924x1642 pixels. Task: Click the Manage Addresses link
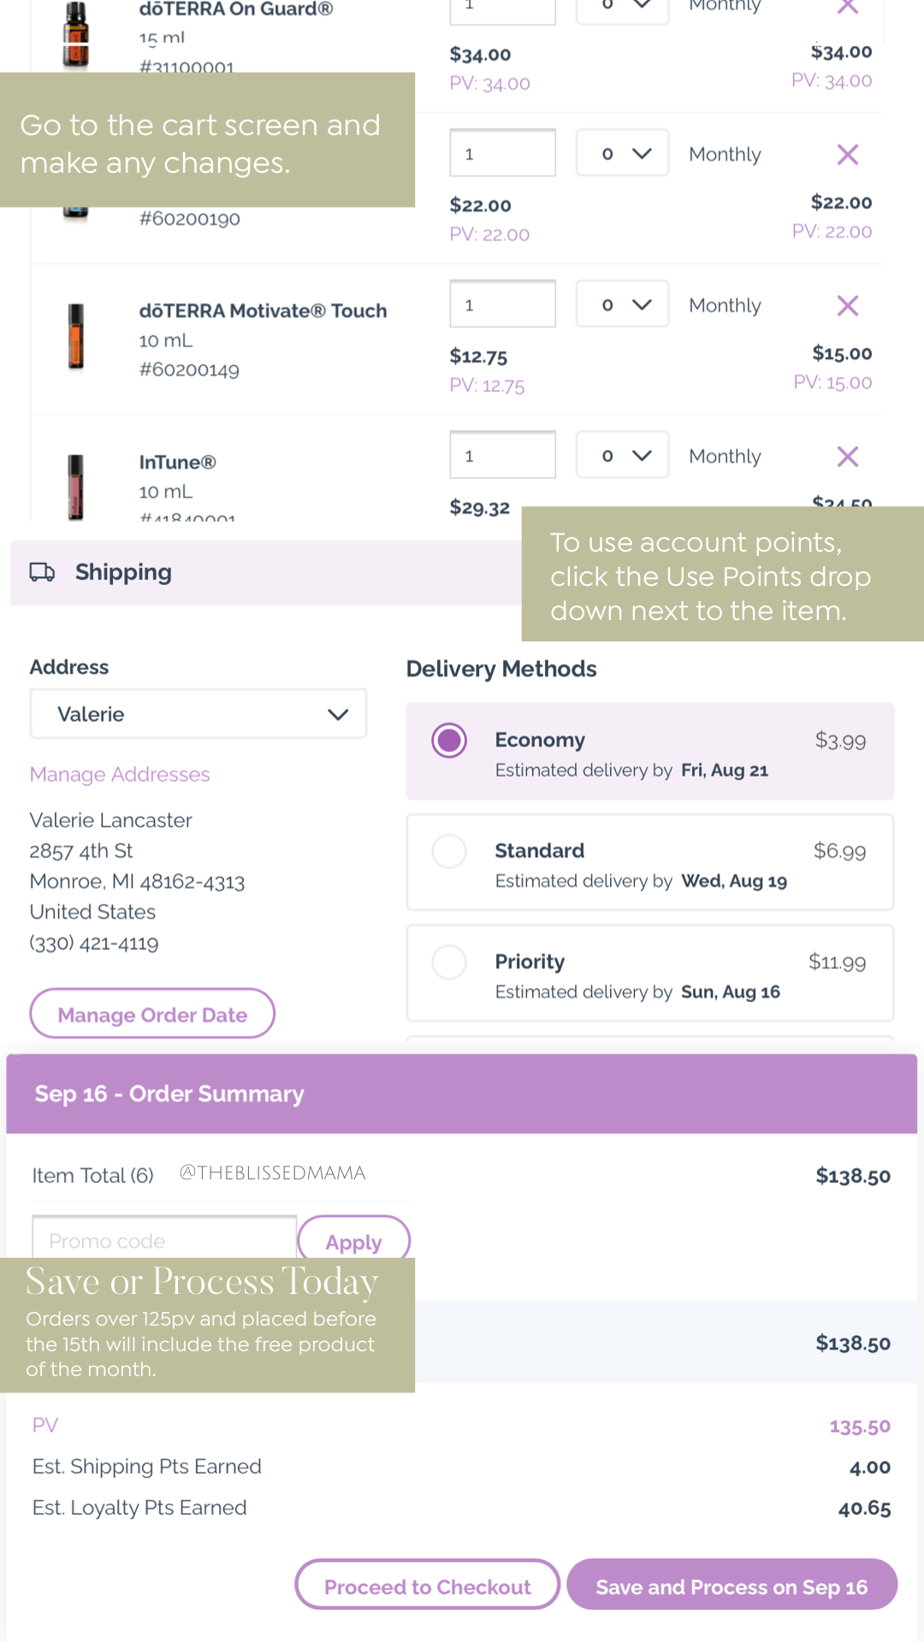point(120,775)
